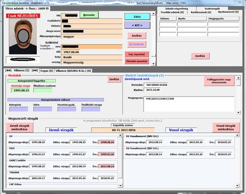Select the Villamos (5) tab
Screen dimensions: 246x194
(22, 70)
